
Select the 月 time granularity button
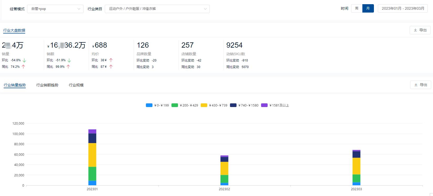tap(368, 8)
